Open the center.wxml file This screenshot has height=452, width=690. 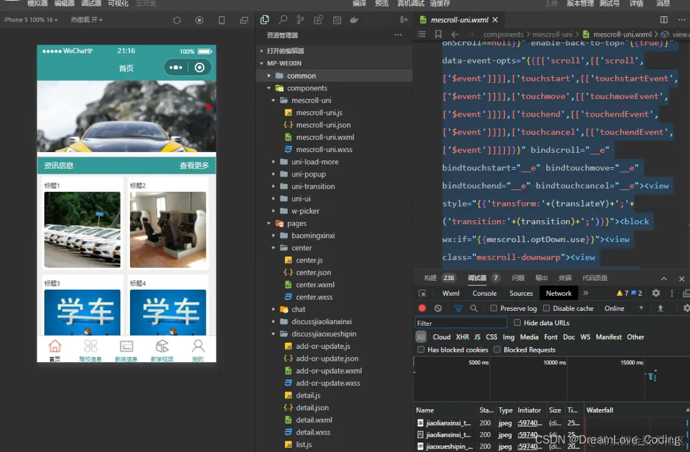tap(315, 285)
